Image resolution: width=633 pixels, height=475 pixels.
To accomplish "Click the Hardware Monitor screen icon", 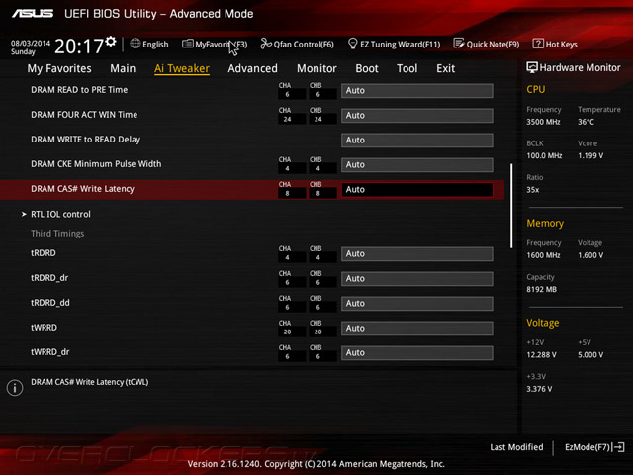I will [x=532, y=67].
